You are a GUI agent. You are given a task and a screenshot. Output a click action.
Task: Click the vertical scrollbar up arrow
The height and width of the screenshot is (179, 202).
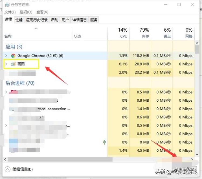pyautogui.click(x=197, y=43)
